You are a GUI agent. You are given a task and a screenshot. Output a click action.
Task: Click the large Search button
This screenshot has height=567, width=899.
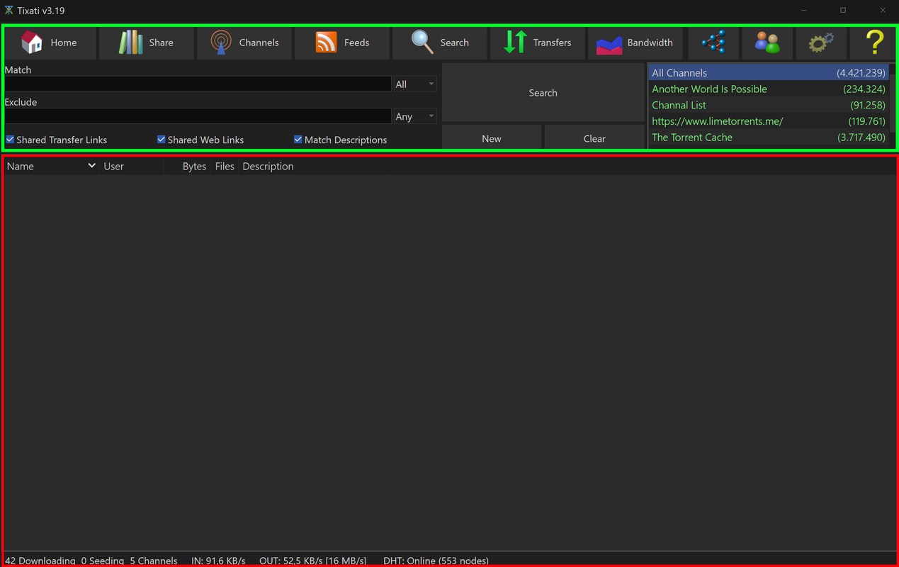point(543,93)
